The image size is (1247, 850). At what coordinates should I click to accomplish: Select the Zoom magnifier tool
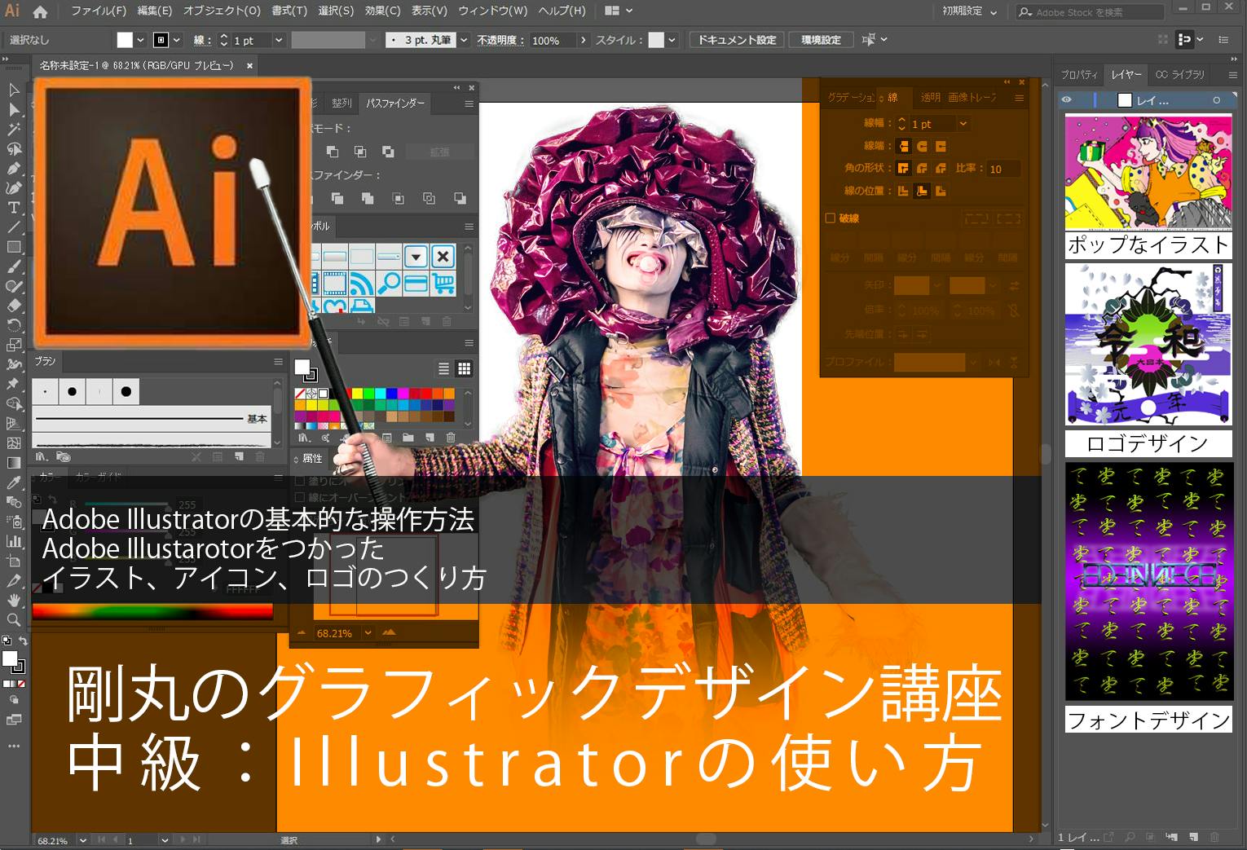click(x=14, y=619)
